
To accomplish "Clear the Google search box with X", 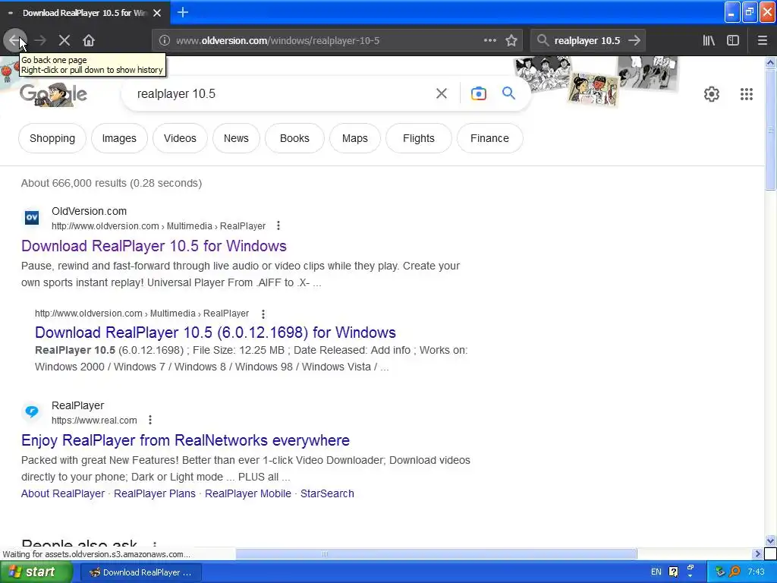I will (442, 93).
